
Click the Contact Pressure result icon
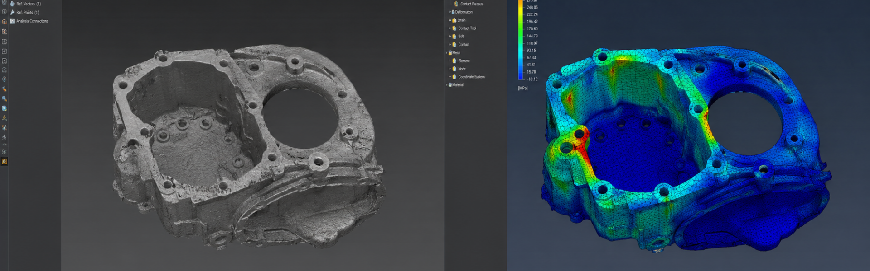456,4
